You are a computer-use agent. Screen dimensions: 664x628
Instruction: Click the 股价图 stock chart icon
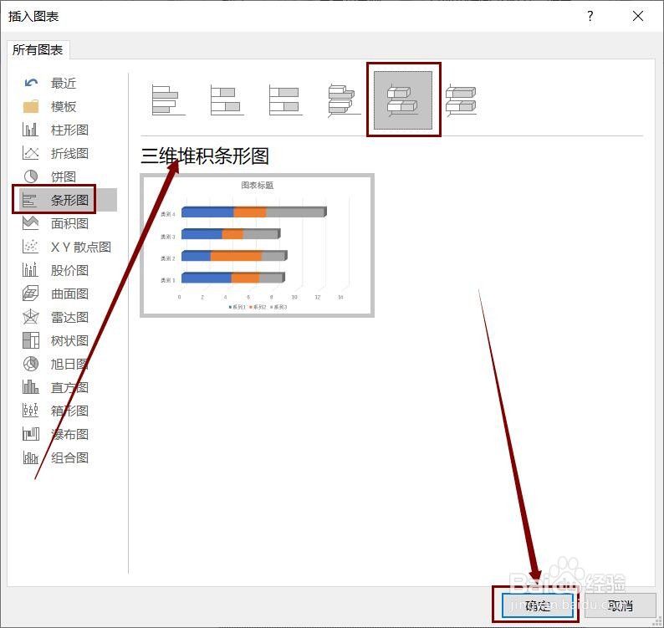30,270
